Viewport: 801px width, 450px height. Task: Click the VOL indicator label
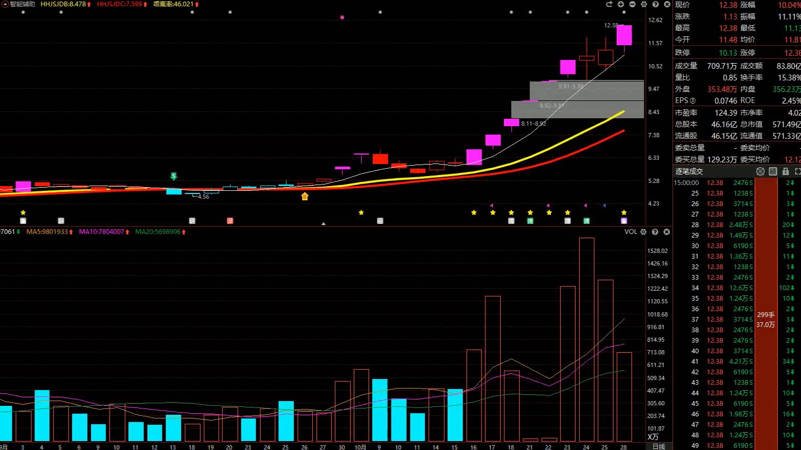point(630,232)
